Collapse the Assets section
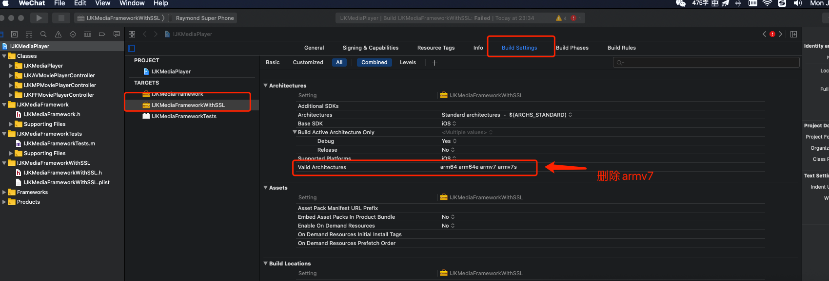Screen dimensions: 829x281 click(266, 188)
